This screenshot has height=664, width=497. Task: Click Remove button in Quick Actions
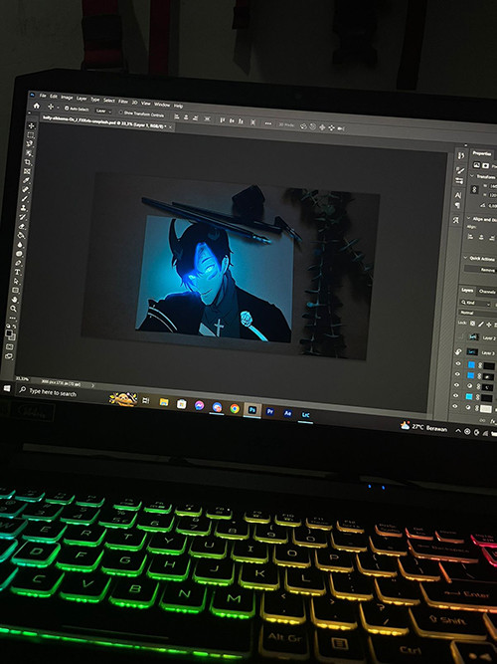click(x=482, y=270)
